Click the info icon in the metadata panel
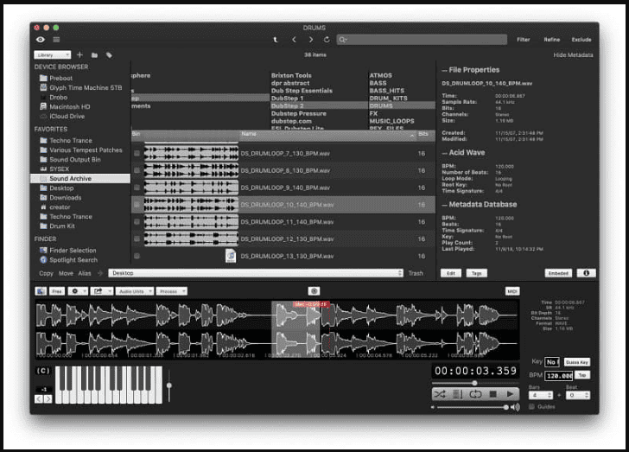This screenshot has height=452, width=629. 586,273
